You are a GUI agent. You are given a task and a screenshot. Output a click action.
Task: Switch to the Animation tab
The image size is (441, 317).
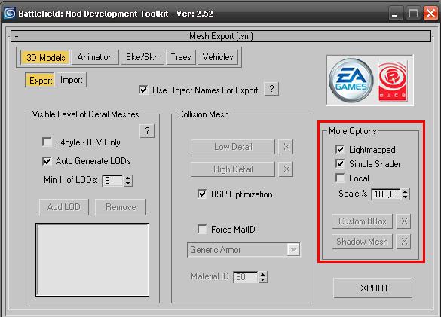pos(95,57)
